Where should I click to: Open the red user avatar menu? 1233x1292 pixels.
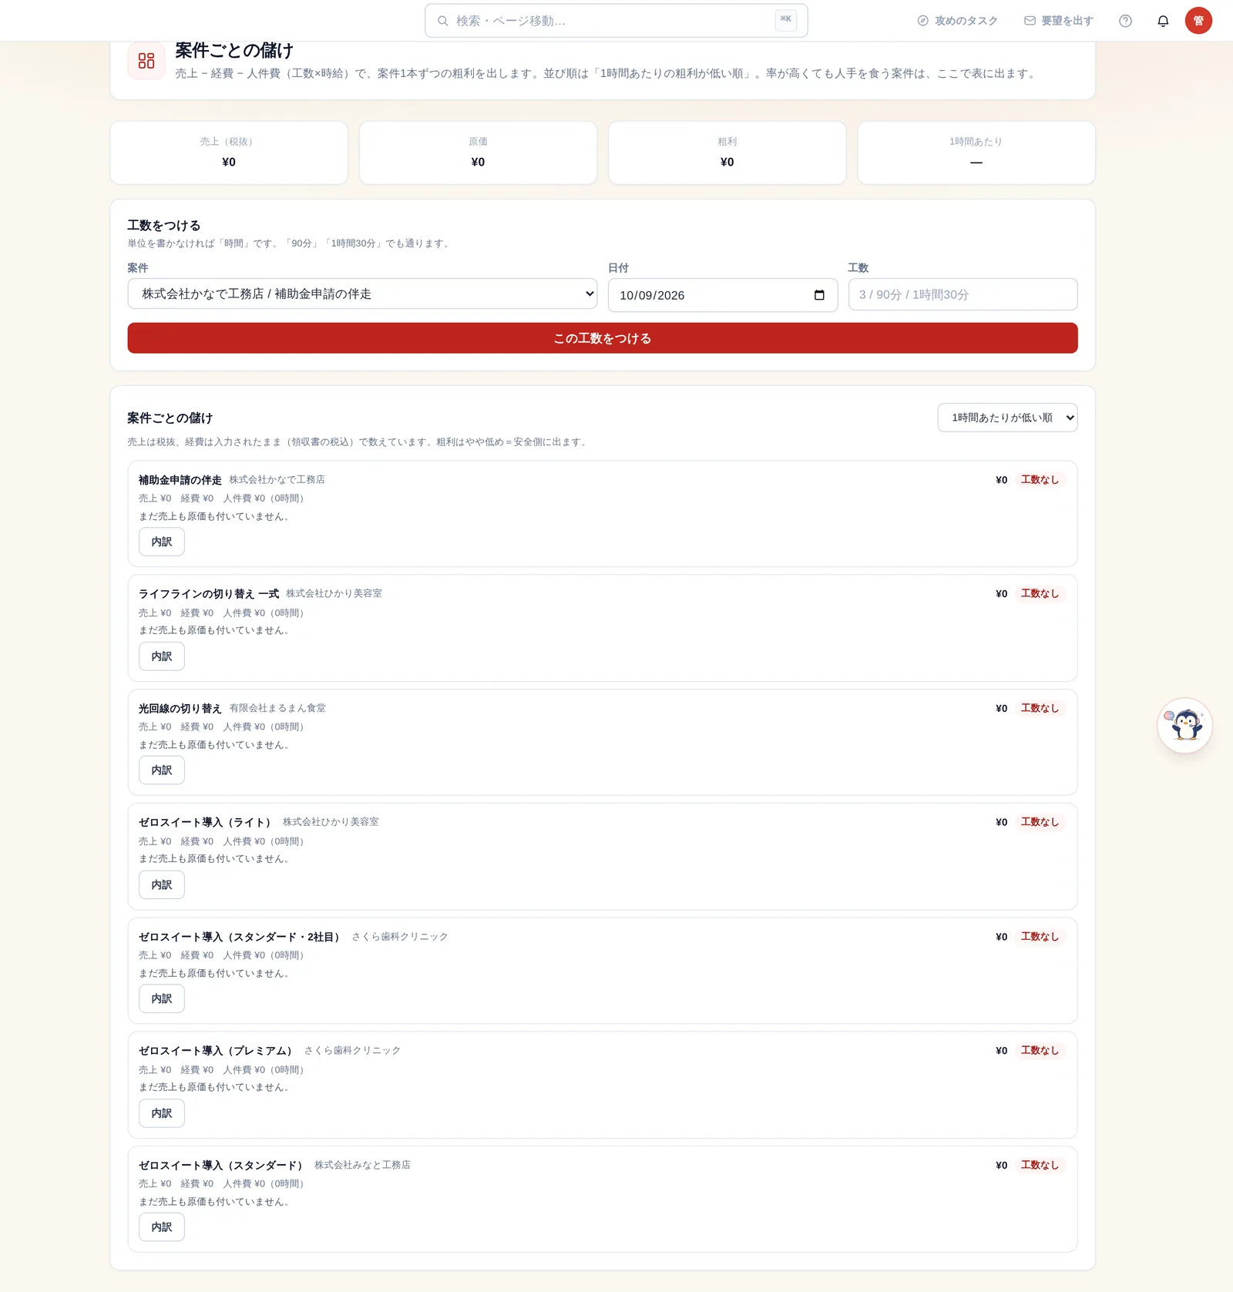(x=1198, y=21)
